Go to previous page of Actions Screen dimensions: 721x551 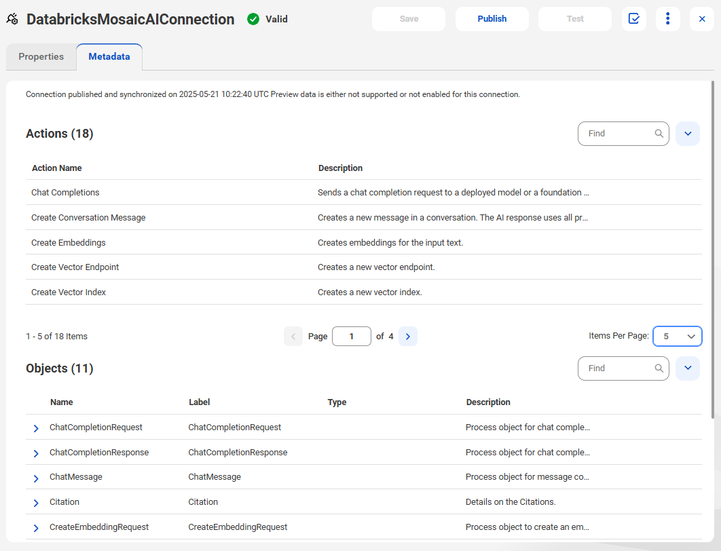coord(293,337)
